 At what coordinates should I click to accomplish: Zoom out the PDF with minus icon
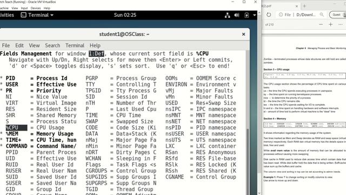click(x=321, y=24)
